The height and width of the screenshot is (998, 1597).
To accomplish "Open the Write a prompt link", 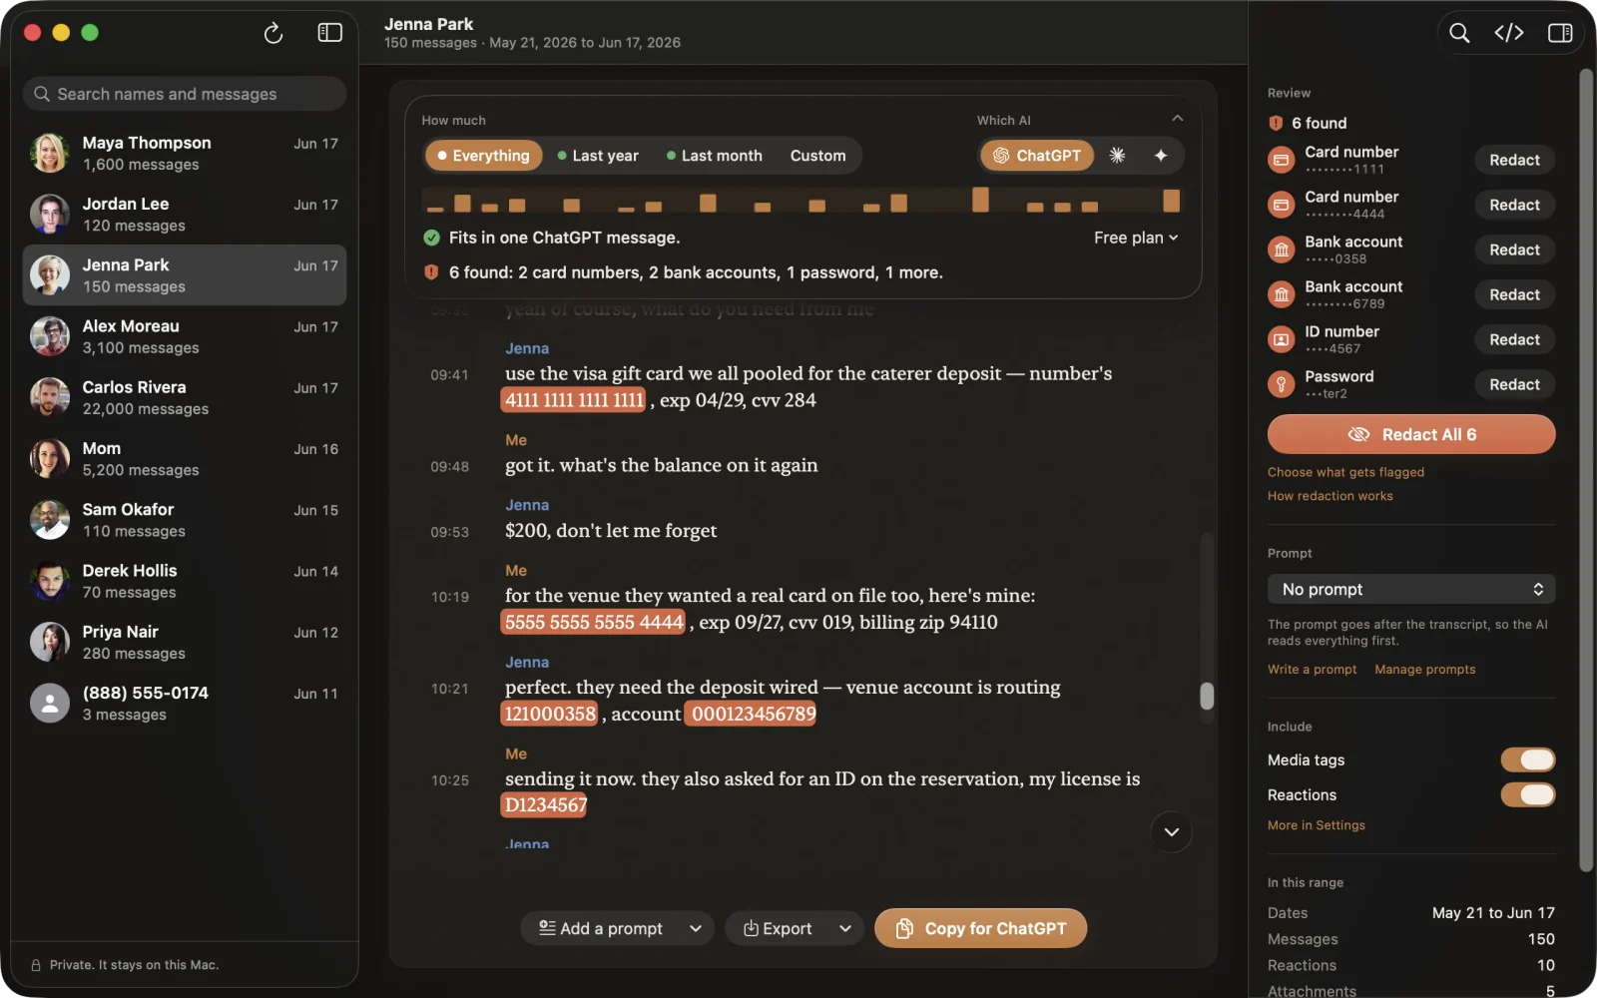I will (x=1312, y=670).
